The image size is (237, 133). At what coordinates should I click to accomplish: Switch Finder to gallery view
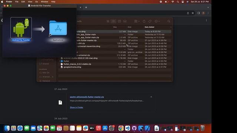[125, 21]
